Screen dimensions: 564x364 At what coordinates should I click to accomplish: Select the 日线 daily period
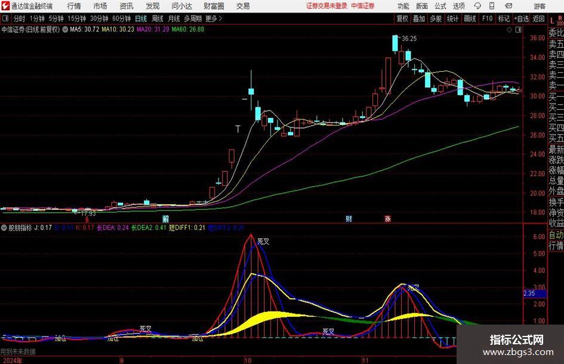point(141,19)
